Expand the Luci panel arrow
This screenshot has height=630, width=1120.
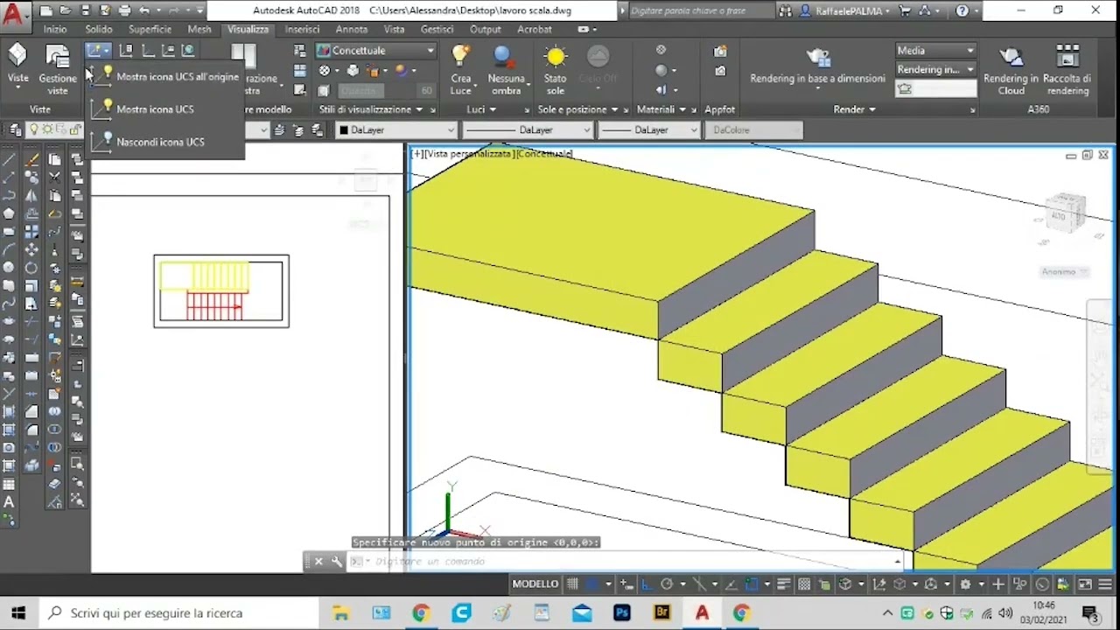coord(493,109)
